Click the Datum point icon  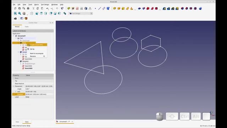click(95, 9)
